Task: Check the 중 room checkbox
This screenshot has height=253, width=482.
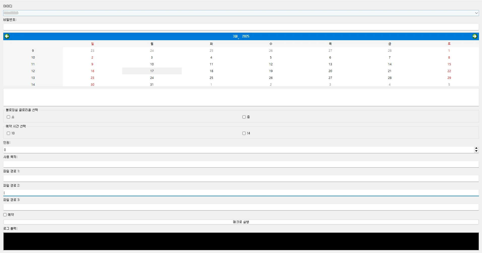Action: point(244,117)
